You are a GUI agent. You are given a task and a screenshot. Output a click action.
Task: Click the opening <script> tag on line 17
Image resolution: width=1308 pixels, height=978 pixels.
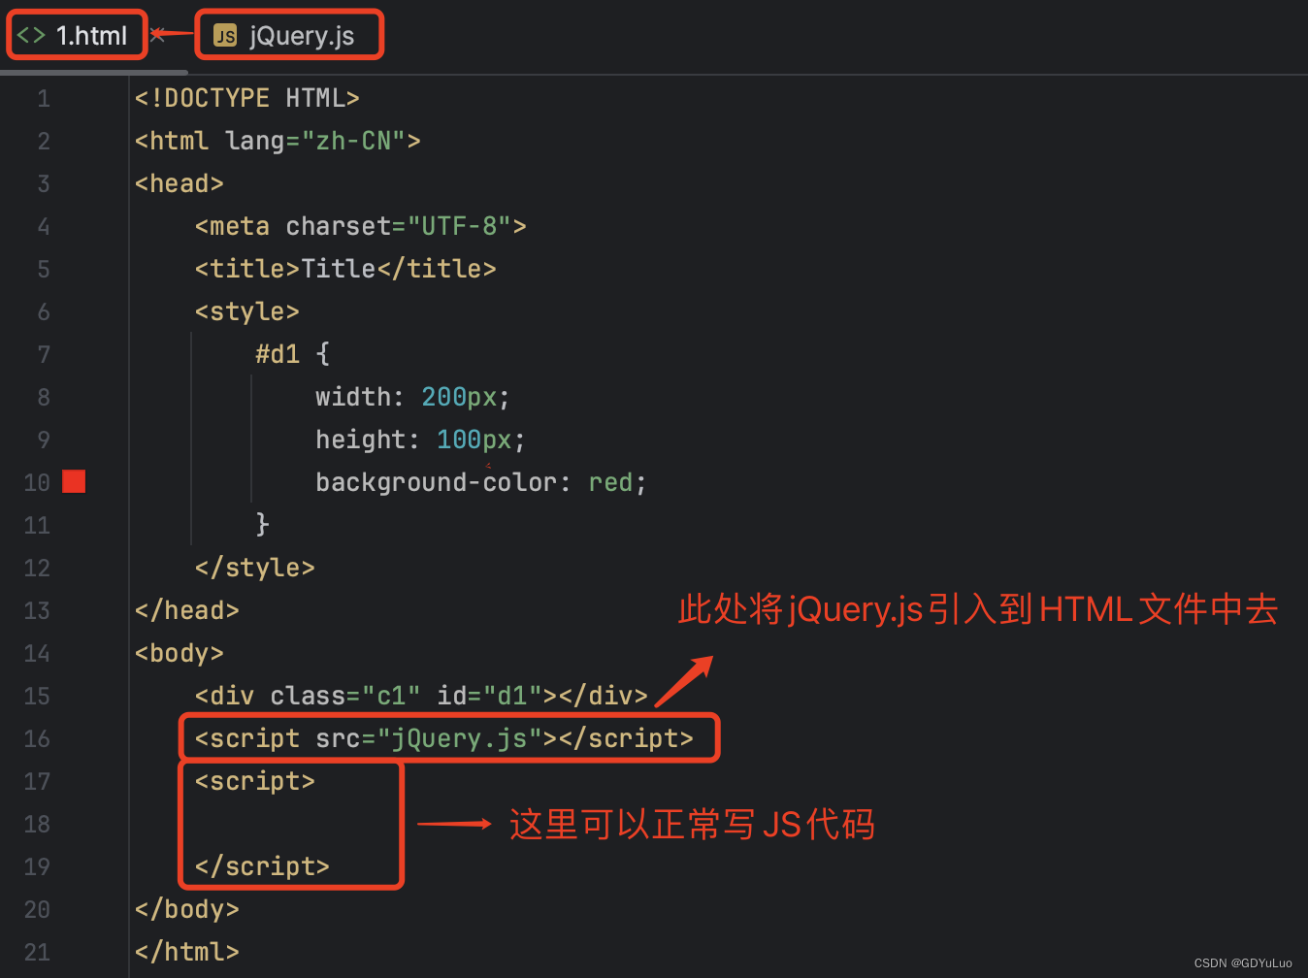click(255, 781)
